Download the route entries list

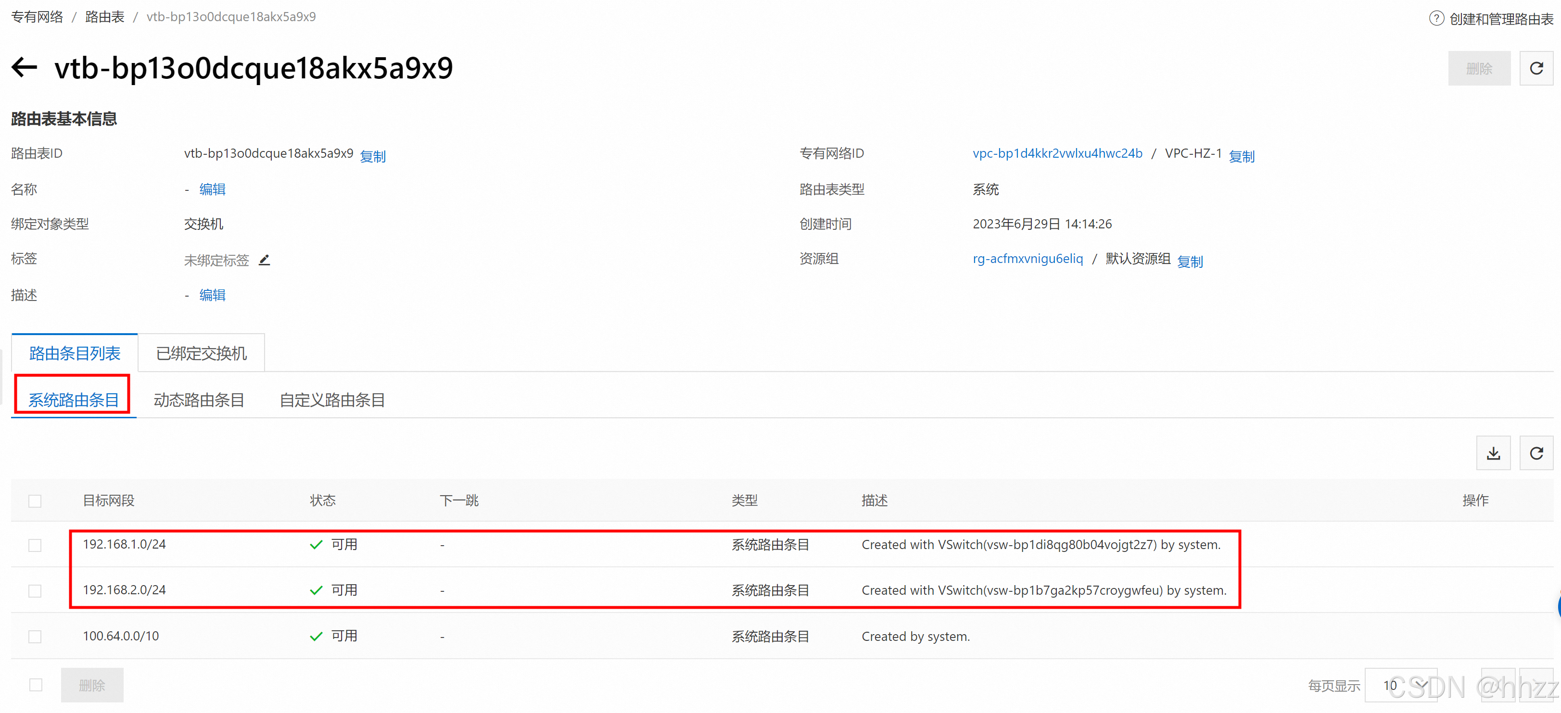1493,453
